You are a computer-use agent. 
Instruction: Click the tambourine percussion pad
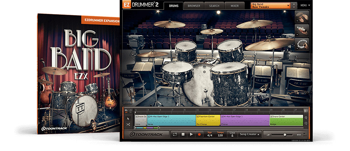coord(302,44)
